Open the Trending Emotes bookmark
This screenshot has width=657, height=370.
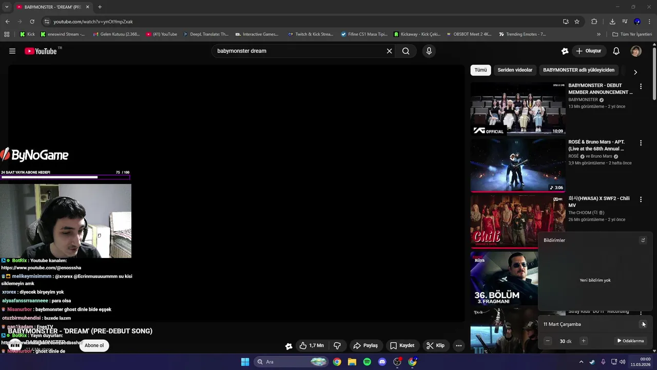(522, 34)
